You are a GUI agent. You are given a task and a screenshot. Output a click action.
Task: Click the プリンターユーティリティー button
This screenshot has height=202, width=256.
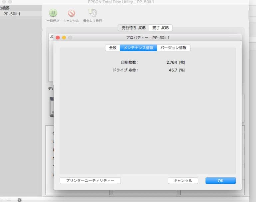coord(90,181)
